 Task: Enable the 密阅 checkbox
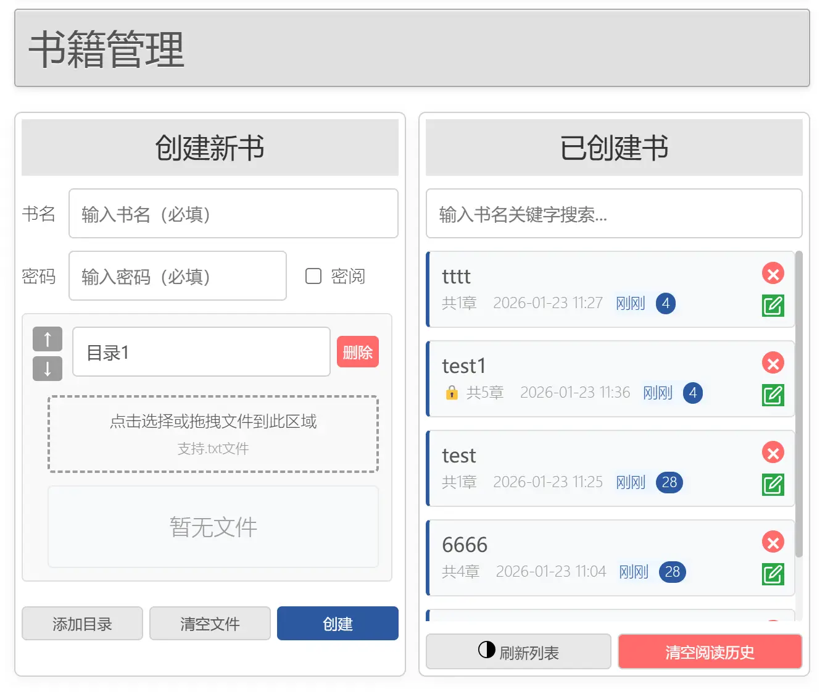point(313,276)
